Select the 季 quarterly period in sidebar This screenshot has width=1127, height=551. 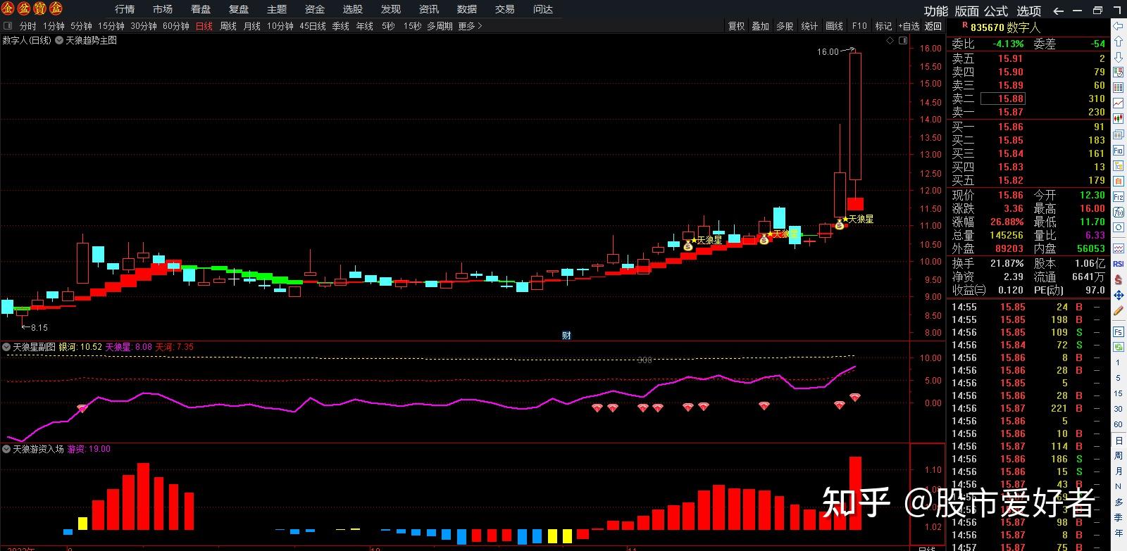point(1118,518)
